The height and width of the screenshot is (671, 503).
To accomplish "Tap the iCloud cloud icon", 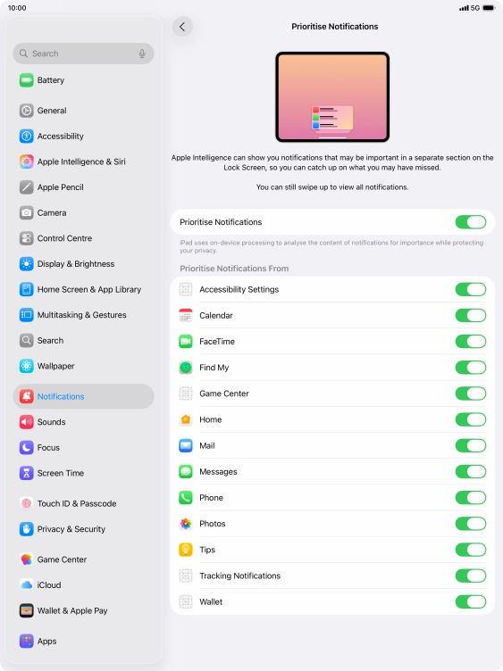I will point(27,585).
